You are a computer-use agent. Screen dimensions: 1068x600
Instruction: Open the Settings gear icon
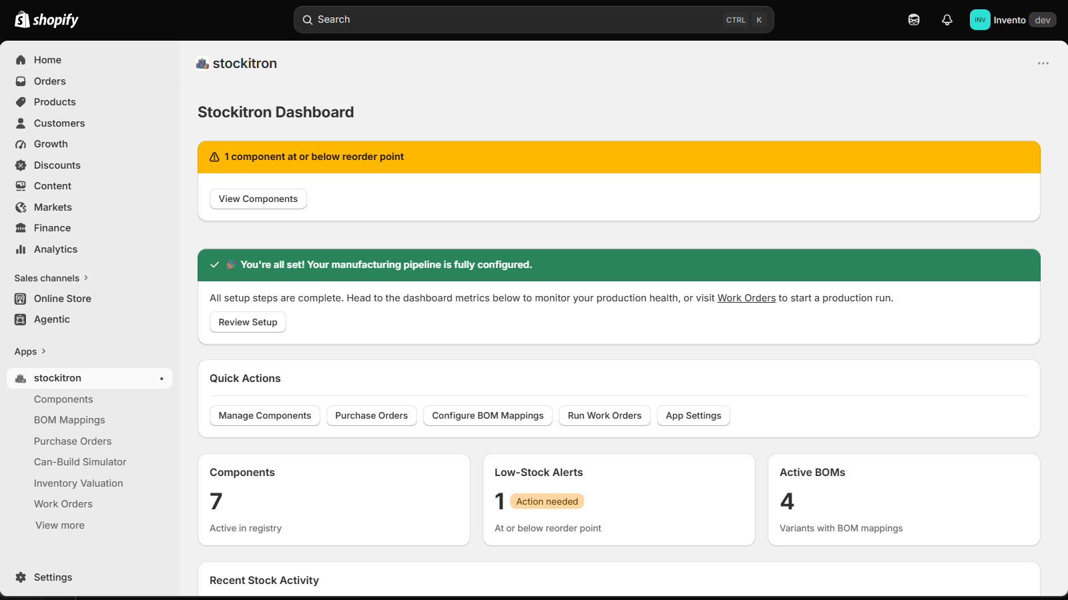[21, 577]
